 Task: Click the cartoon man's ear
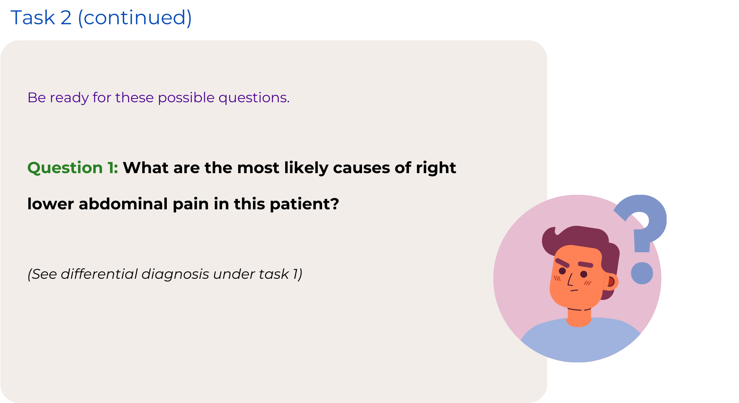click(611, 282)
